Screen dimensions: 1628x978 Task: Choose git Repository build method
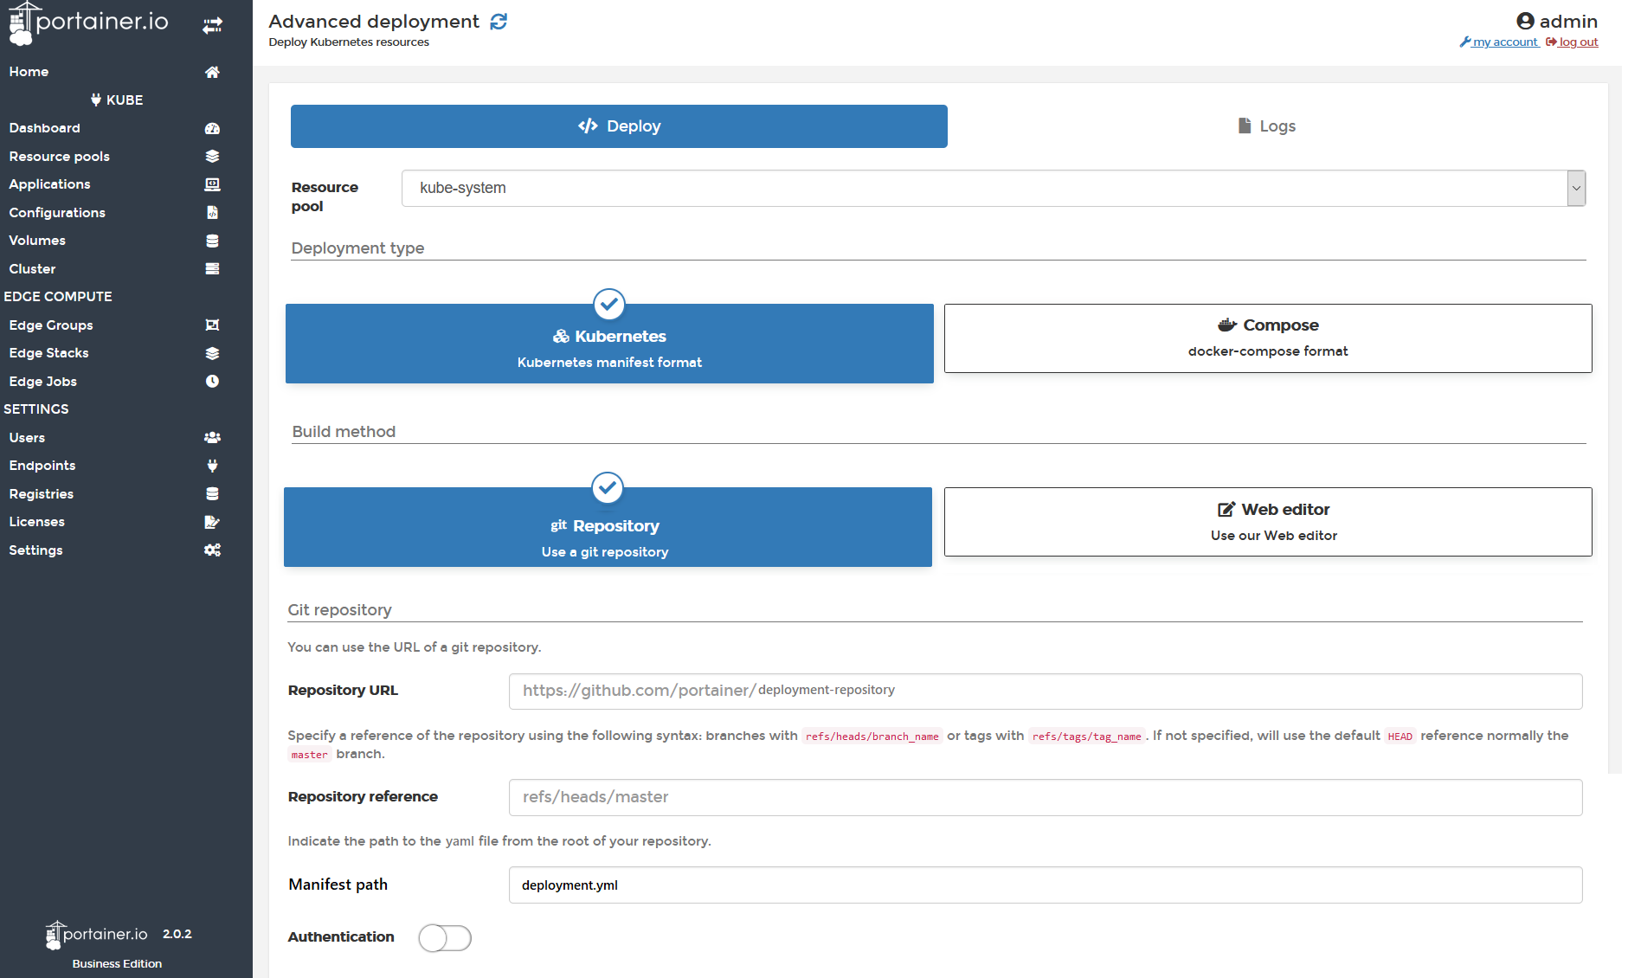[608, 527]
